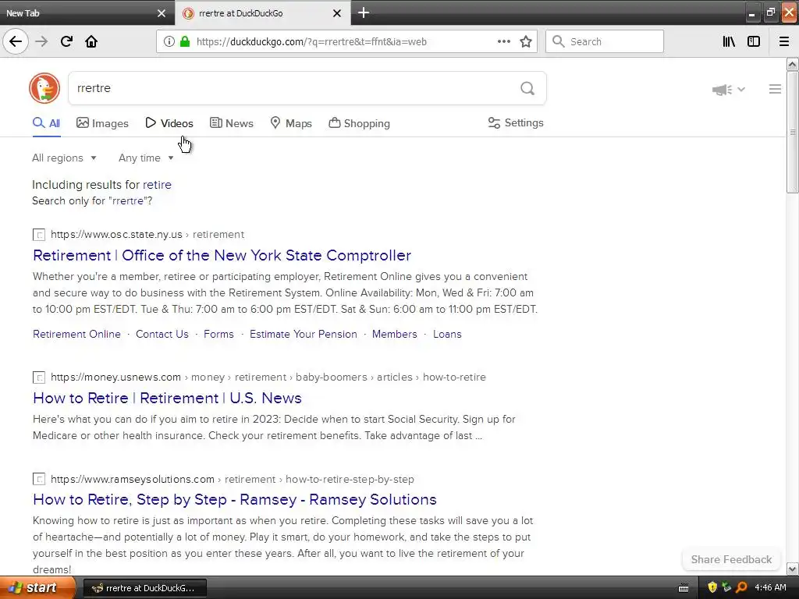Click the DuckDuckGo duck logo
Screen dimensions: 799x599
[44, 88]
